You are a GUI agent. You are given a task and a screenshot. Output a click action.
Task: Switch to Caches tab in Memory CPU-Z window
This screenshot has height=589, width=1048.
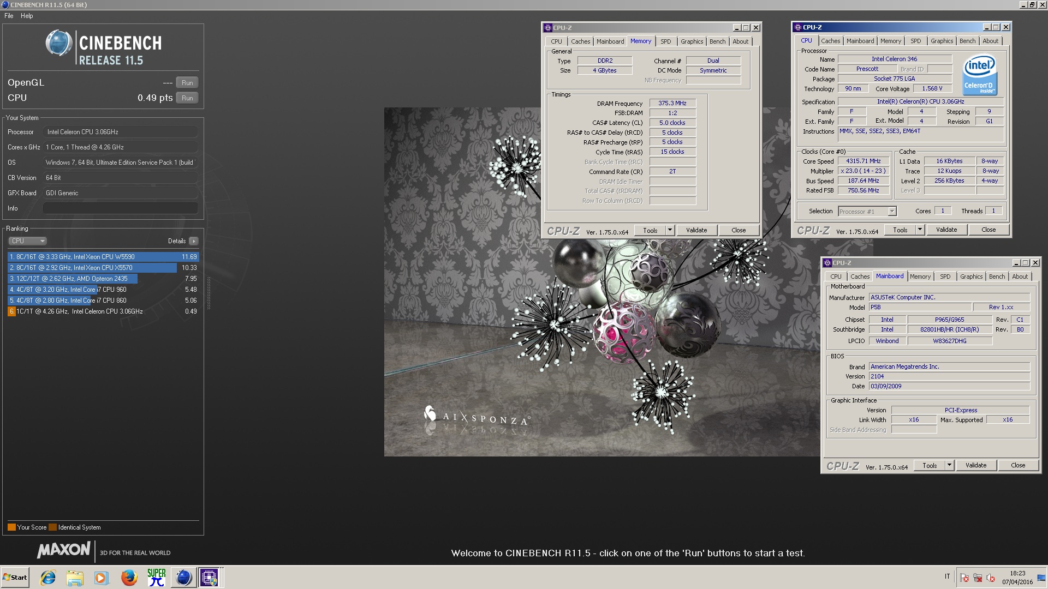(580, 41)
